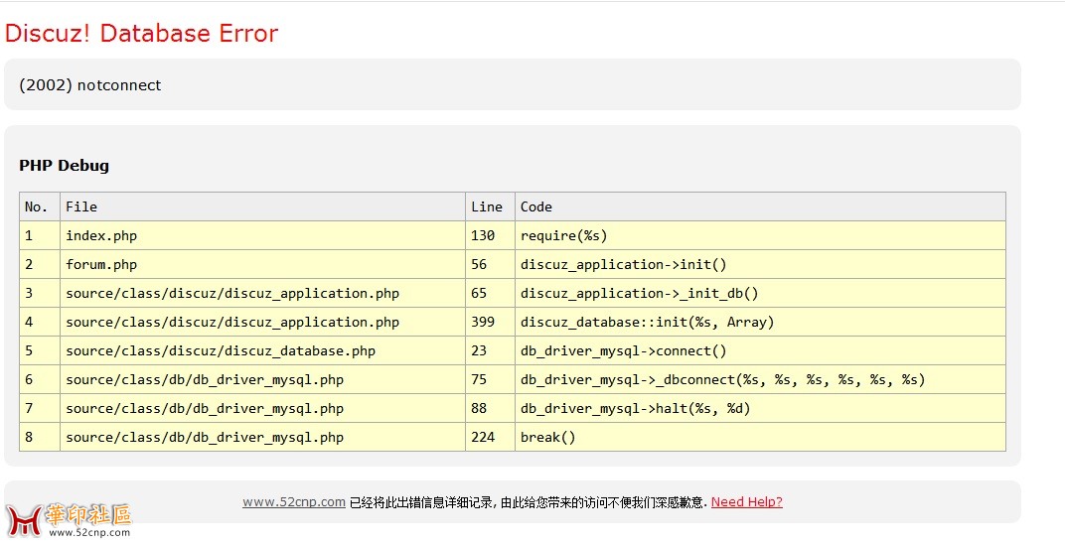1065x545 pixels.
Task: Select the 'discuz_database::init(%s, Array)' code
Action: point(760,322)
